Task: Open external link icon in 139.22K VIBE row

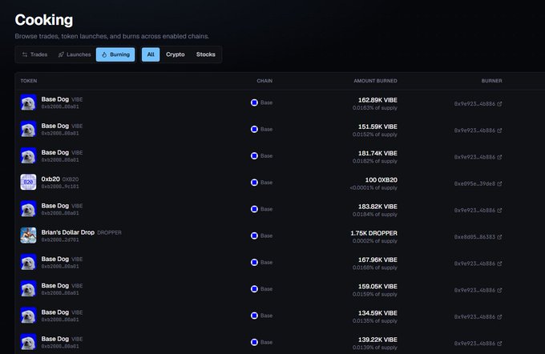Action: click(499, 344)
